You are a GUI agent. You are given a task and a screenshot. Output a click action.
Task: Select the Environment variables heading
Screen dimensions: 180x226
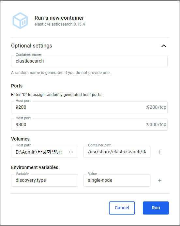coord(35,167)
